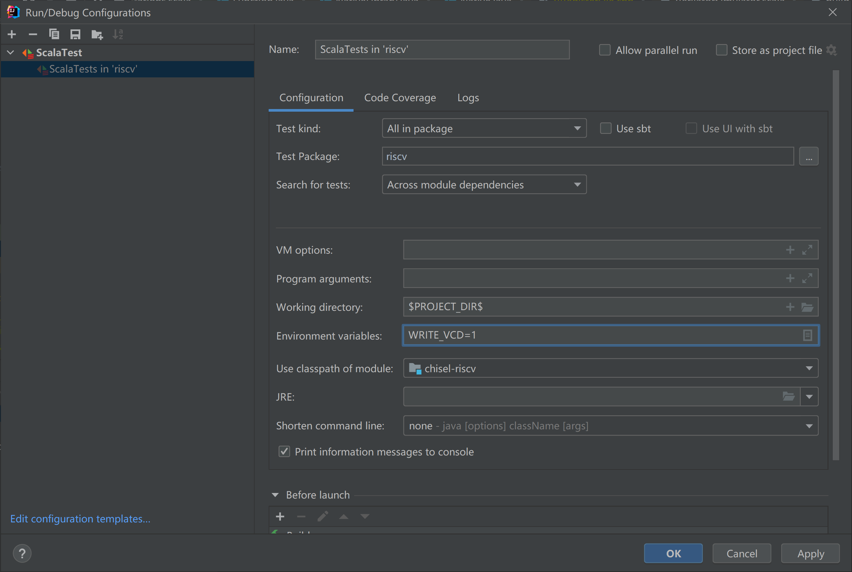Image resolution: width=852 pixels, height=572 pixels.
Task: Check Store as project file
Action: pyautogui.click(x=721, y=50)
